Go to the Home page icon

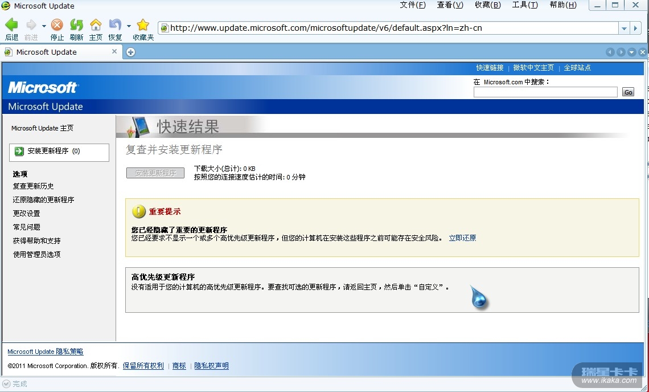coord(96,25)
